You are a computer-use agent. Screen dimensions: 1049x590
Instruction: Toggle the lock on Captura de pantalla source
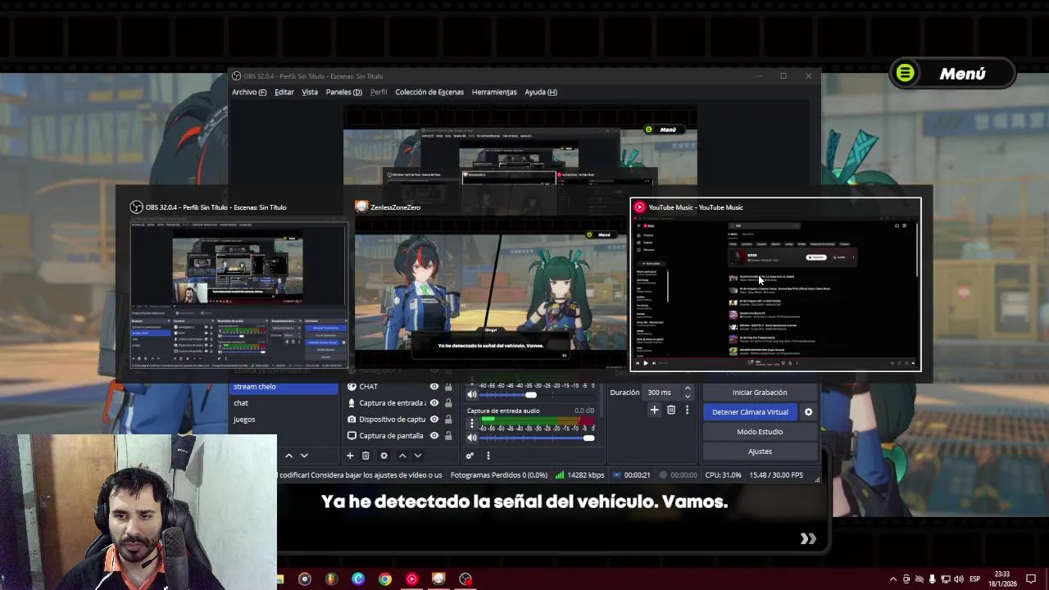[448, 436]
